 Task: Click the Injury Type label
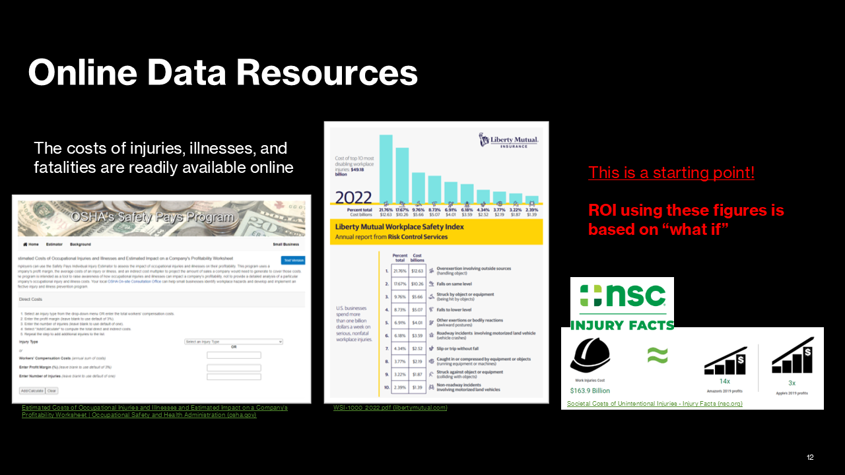pos(28,342)
